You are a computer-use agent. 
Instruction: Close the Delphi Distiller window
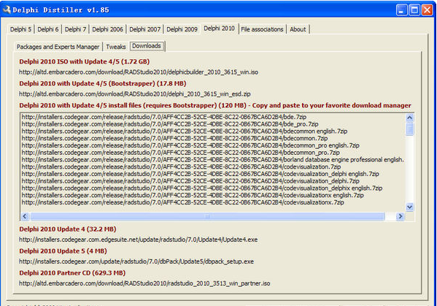pos(427,10)
